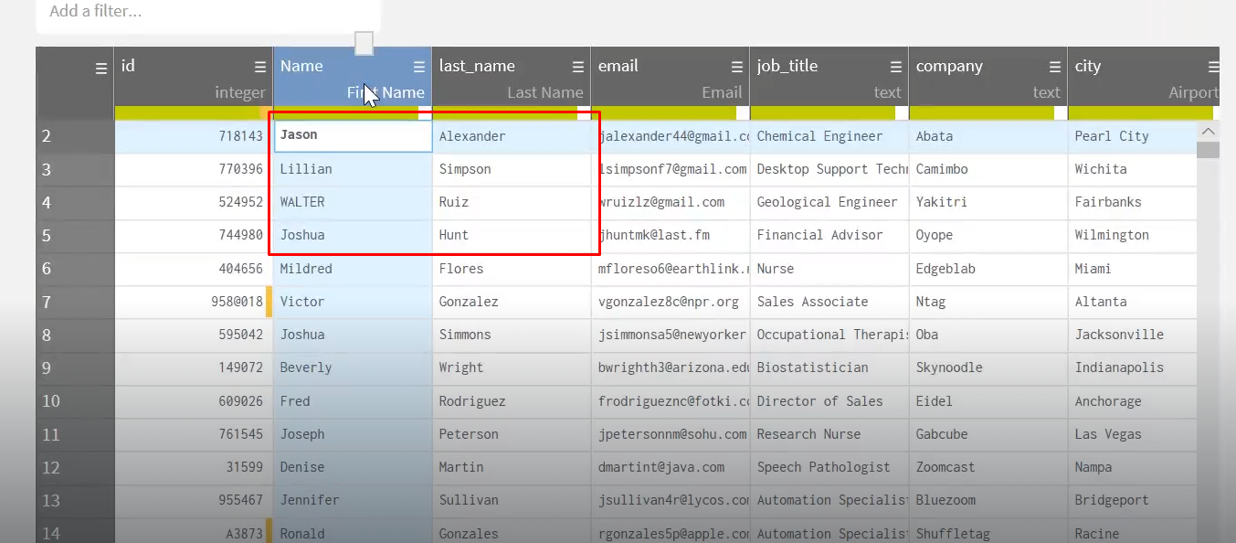Click the scroll-up arrow beside the table

pyautogui.click(x=1208, y=133)
